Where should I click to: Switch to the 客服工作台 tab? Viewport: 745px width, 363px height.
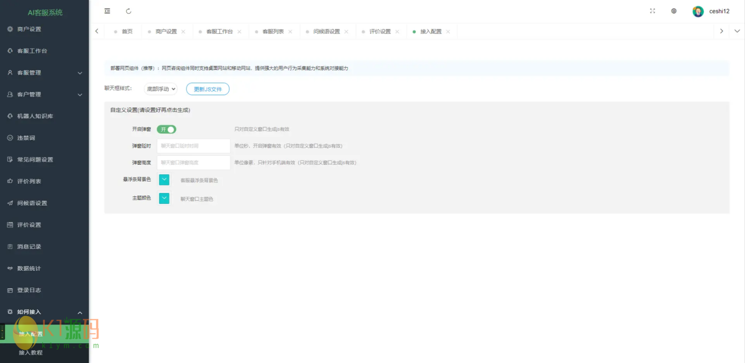[x=219, y=32]
